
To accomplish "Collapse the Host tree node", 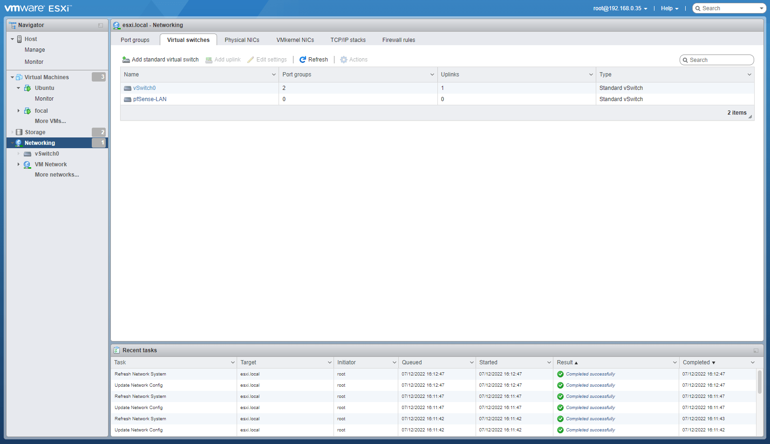I will coord(12,39).
